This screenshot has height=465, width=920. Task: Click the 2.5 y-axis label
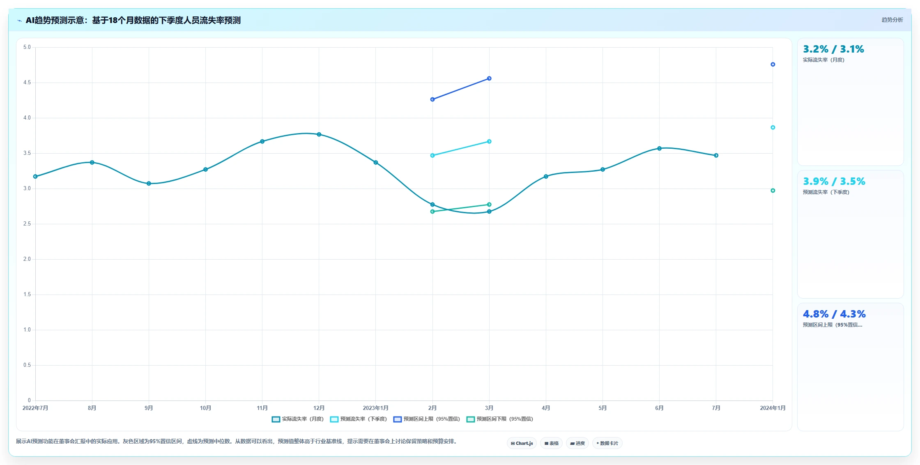(27, 224)
